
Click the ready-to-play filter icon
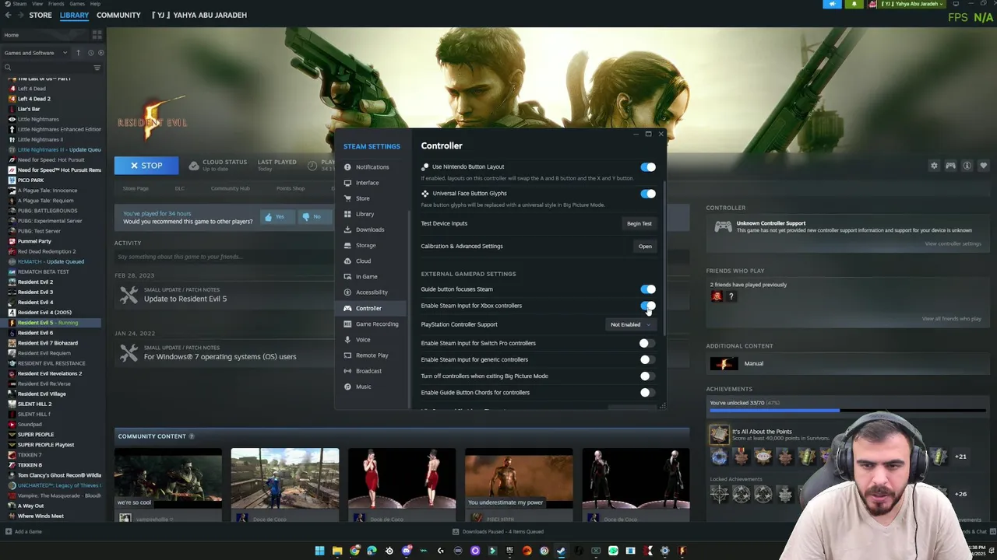click(100, 53)
